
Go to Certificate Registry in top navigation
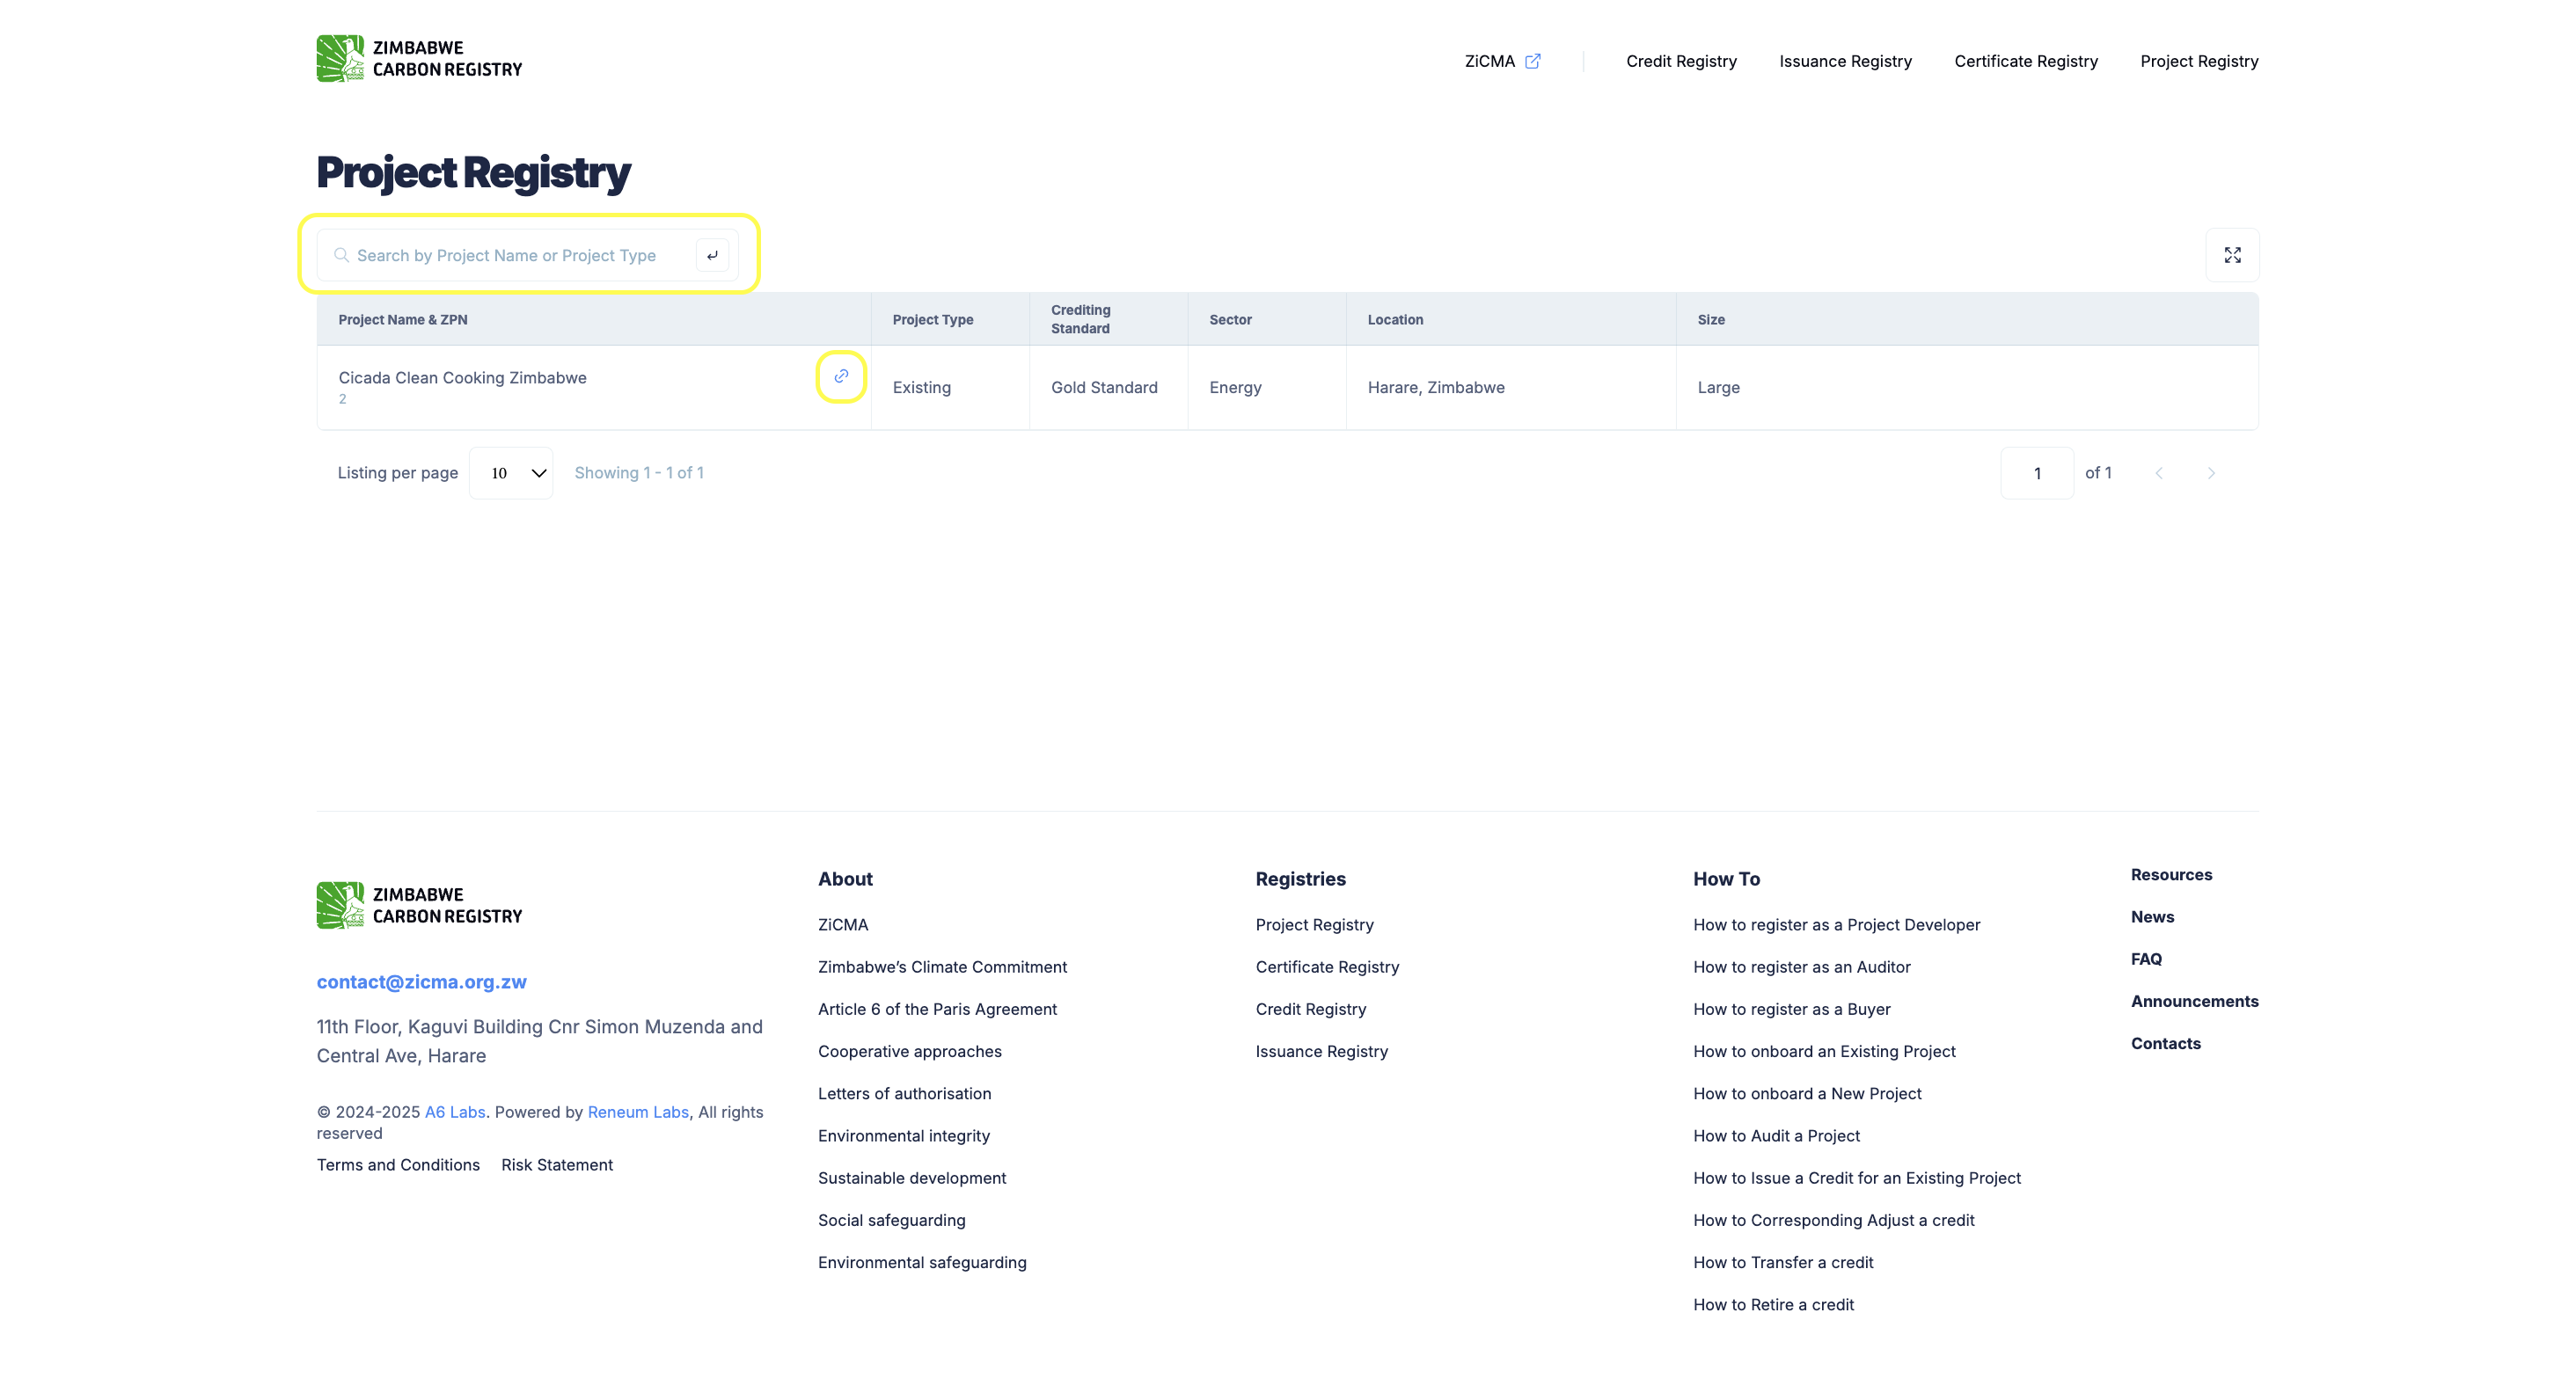point(2026,61)
